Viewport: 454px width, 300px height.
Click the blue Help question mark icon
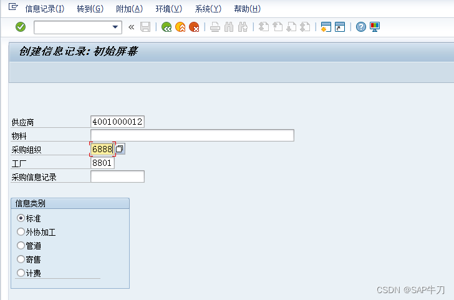360,27
